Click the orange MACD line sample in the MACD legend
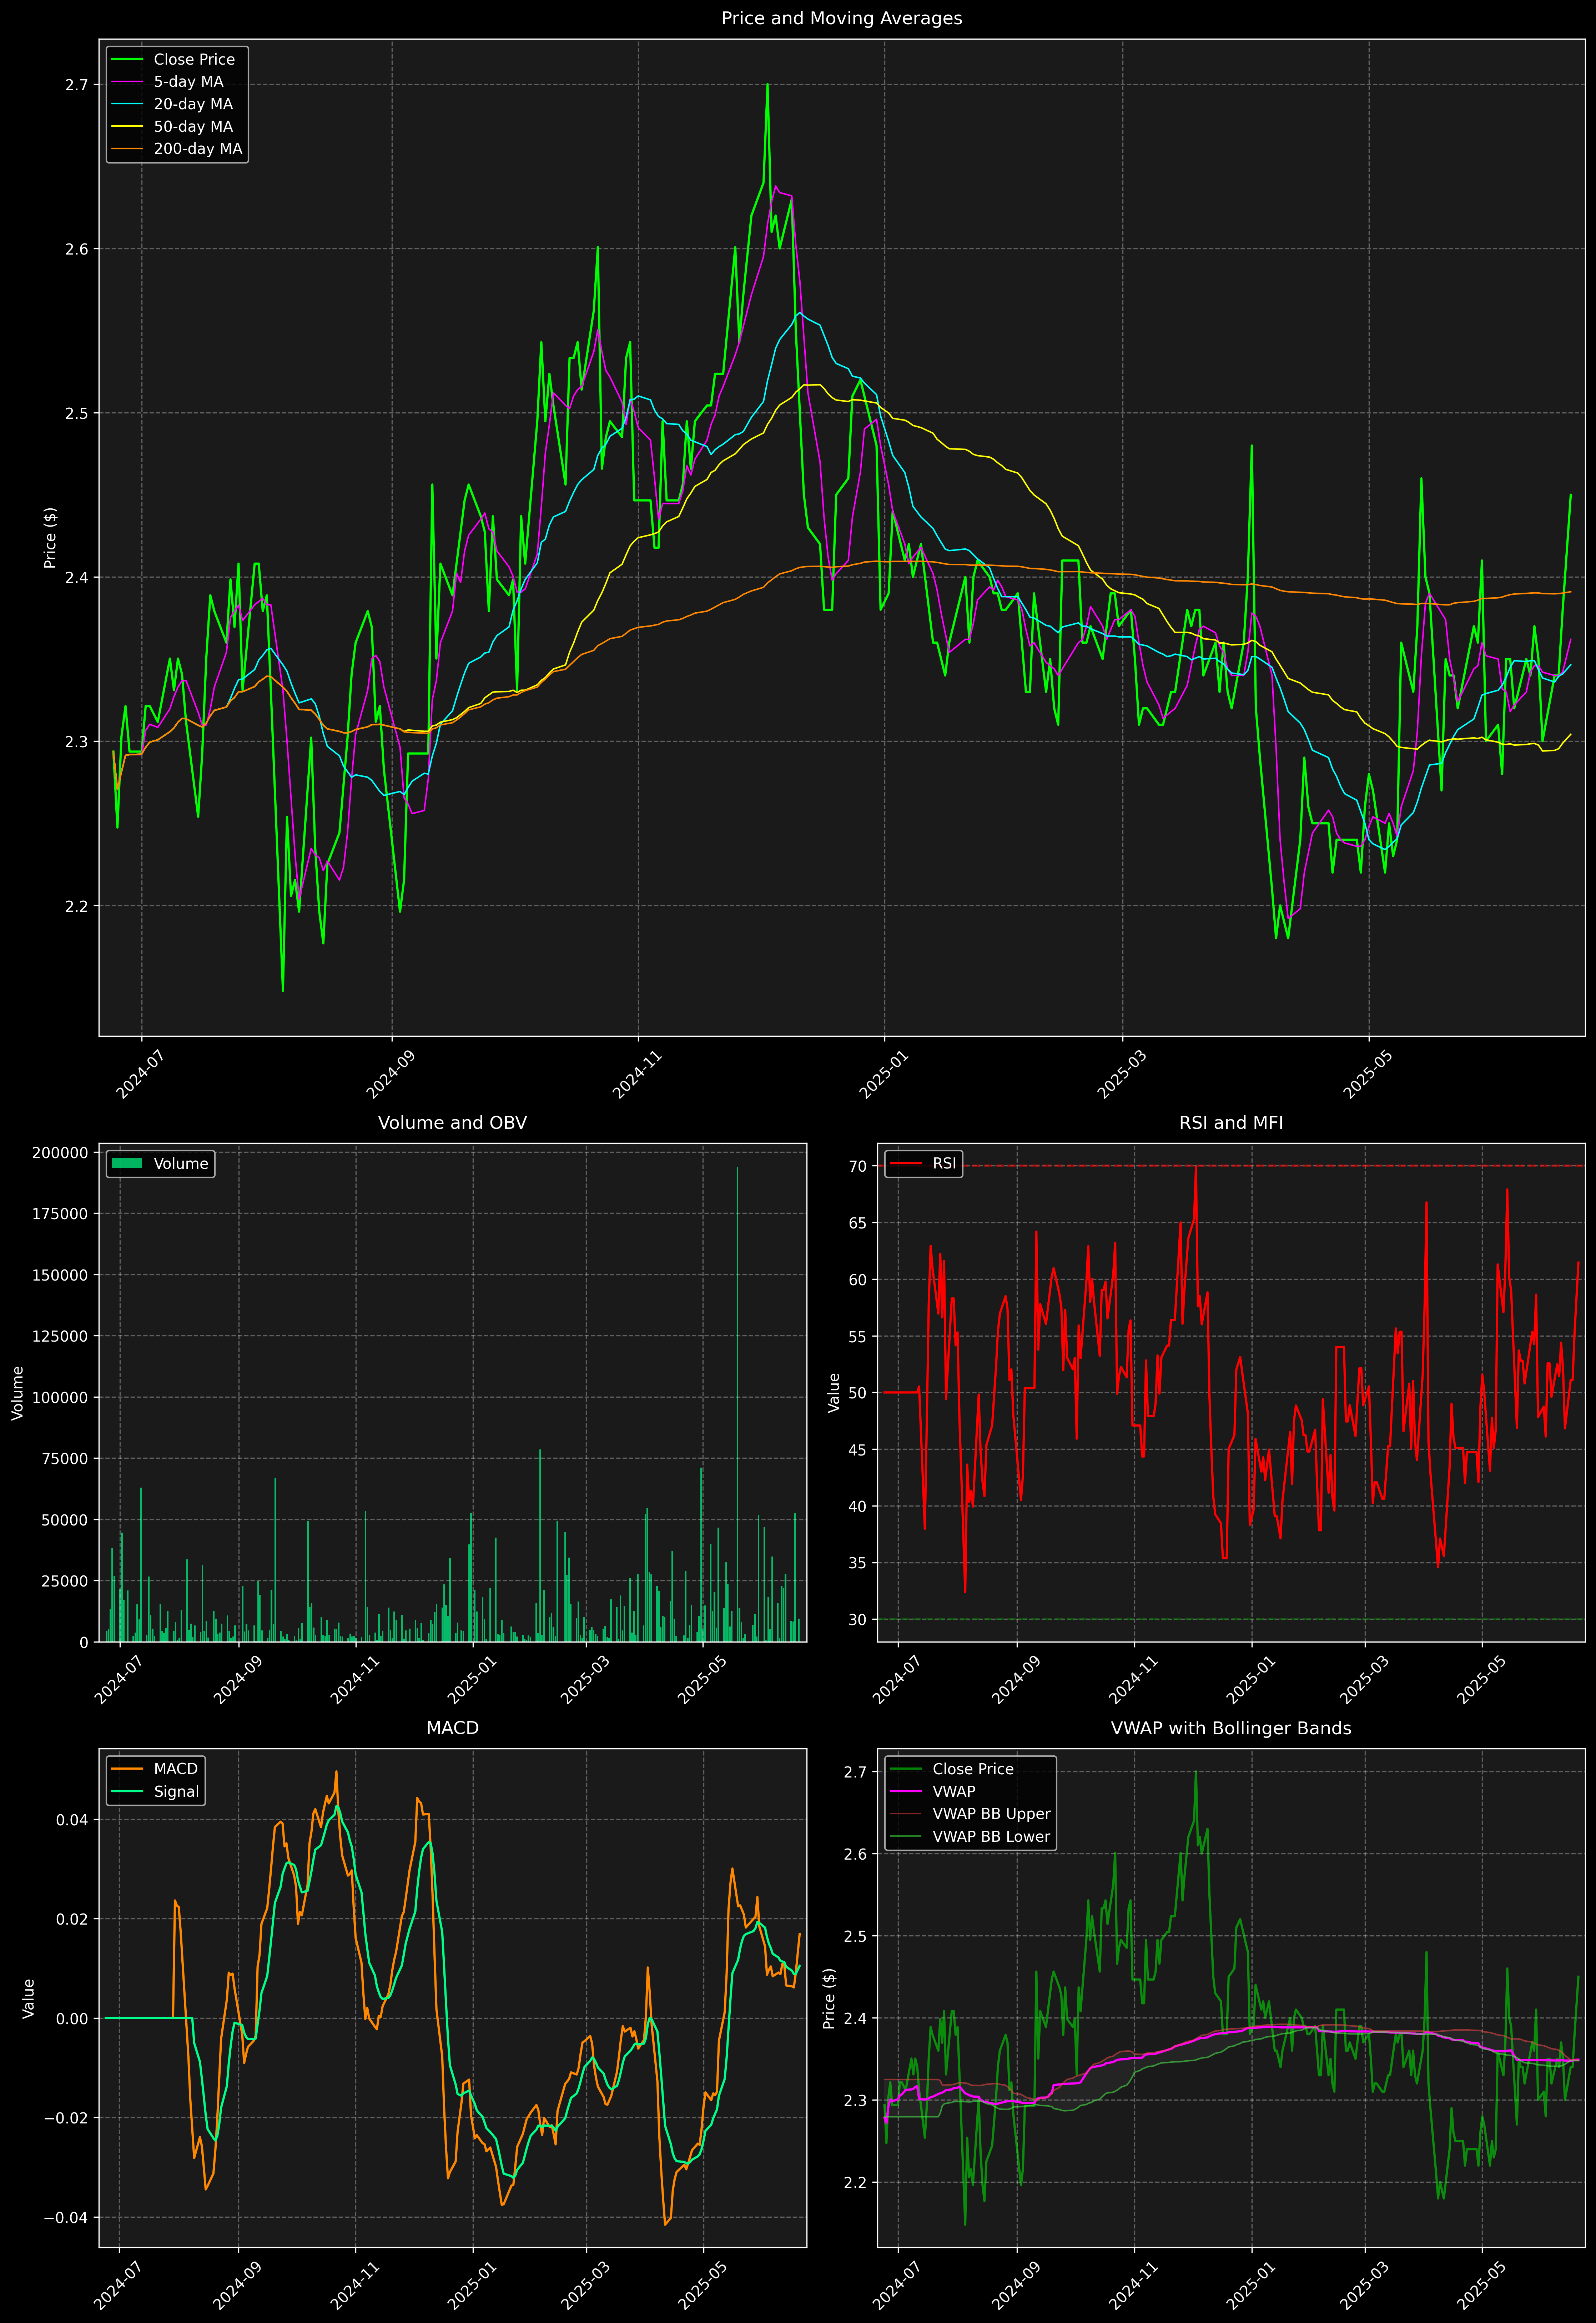The image size is (1596, 2323). click(x=127, y=1769)
